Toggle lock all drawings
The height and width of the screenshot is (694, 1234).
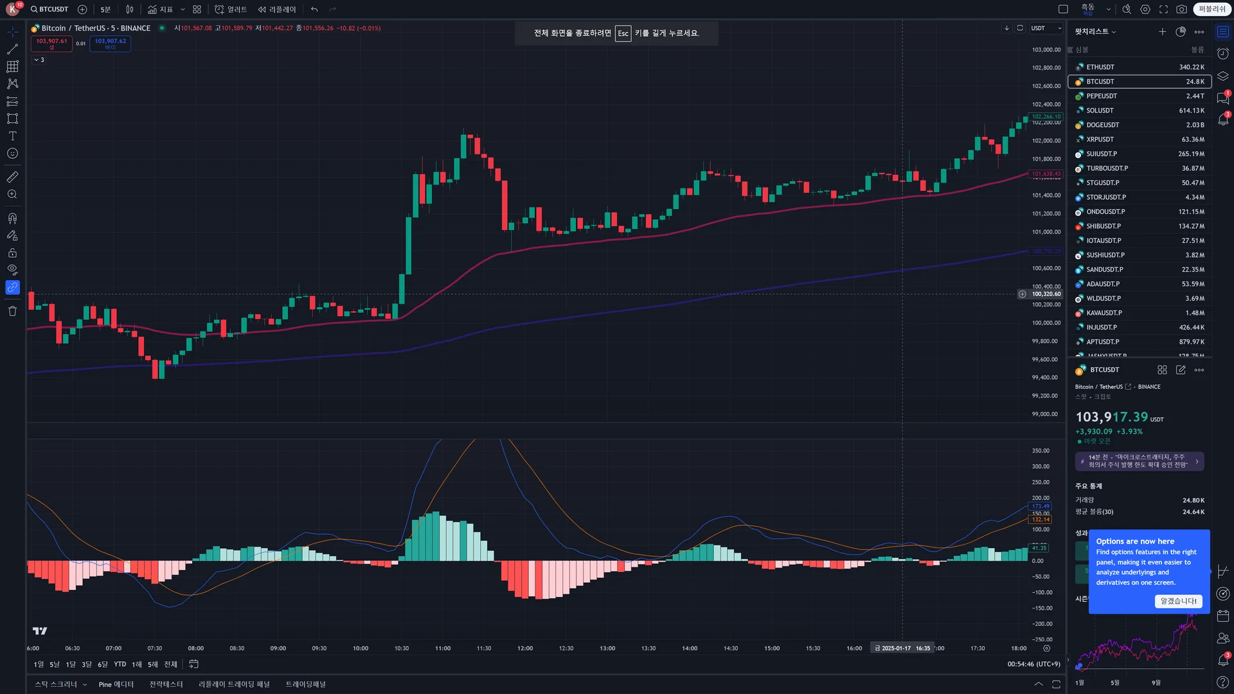click(12, 253)
